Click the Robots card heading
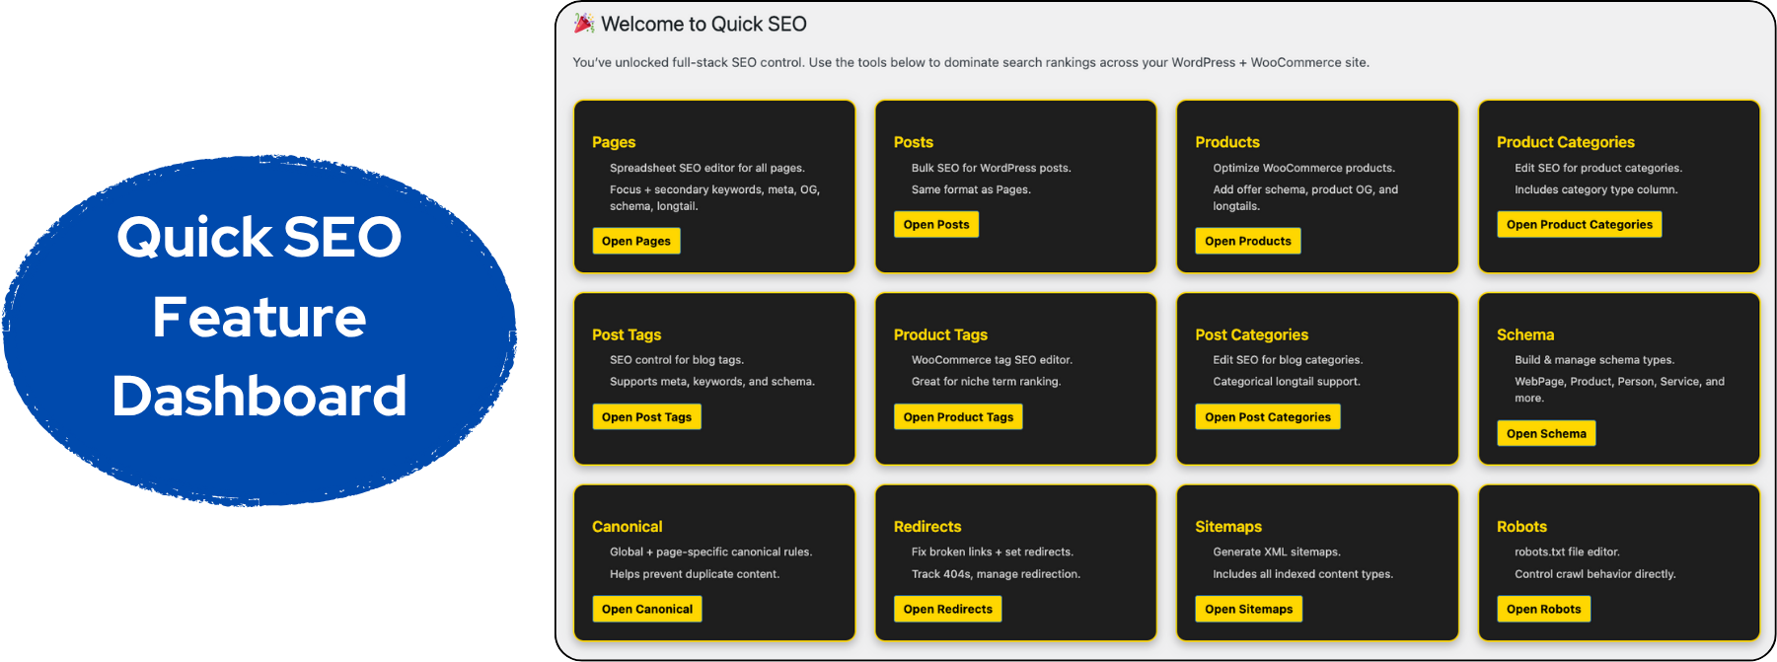This screenshot has width=1777, height=662. (1521, 527)
